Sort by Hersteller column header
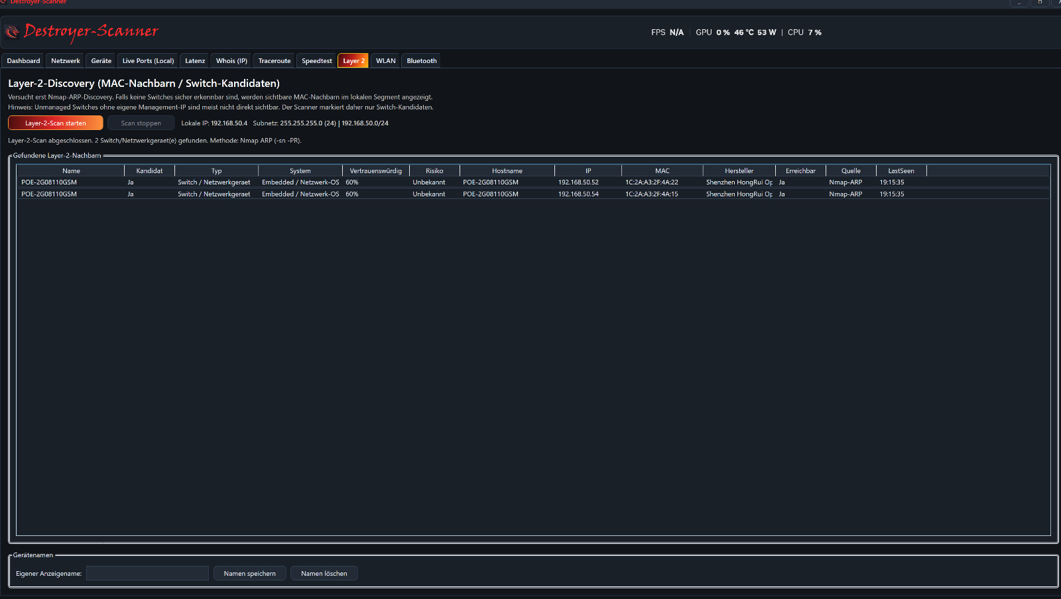 point(739,170)
